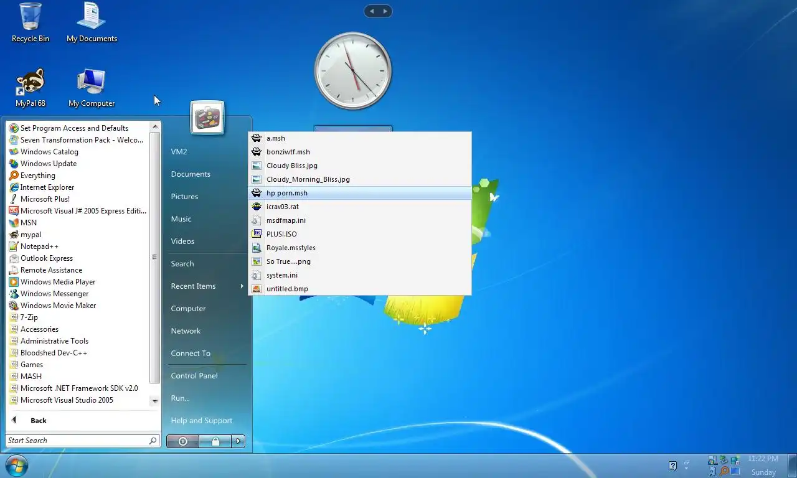The width and height of the screenshot is (797, 478).
Task: Click the orange magnifier tray icon
Action: point(724,472)
